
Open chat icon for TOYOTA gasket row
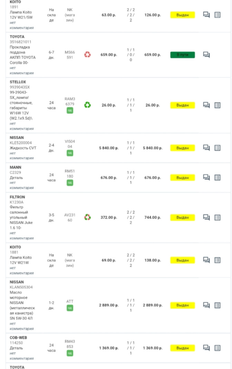[206, 55]
